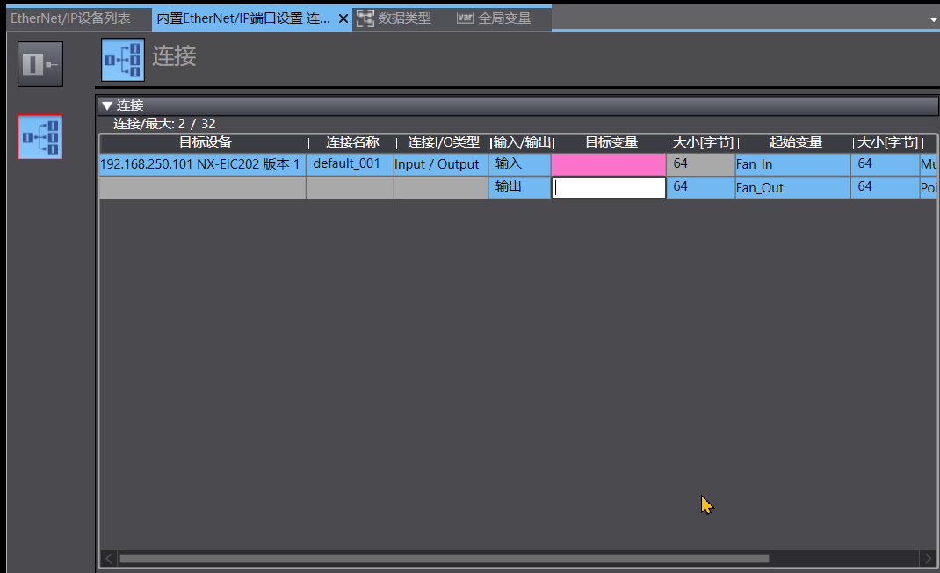Click the horizontal scrollbar right arrow
This screenshot has width=940, height=573.
[928, 558]
